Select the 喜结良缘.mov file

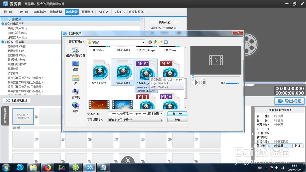146,76
